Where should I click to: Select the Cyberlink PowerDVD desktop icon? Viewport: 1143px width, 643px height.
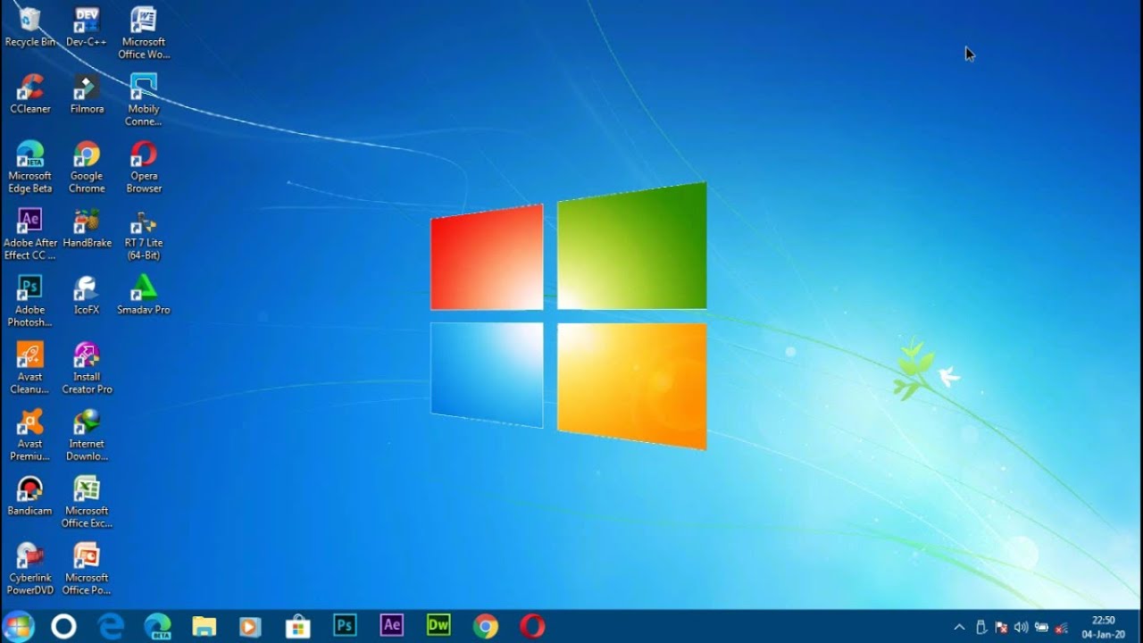coord(29,569)
